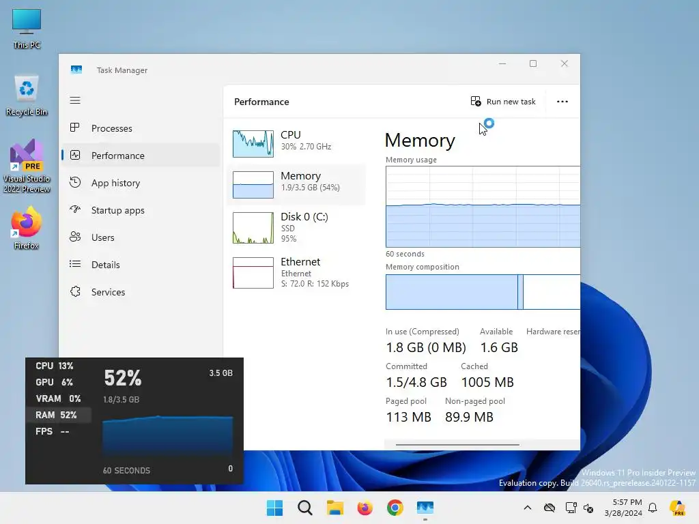Select Visual Studio 2022 Preview shortcut
This screenshot has height=524, width=699.
pos(27,166)
